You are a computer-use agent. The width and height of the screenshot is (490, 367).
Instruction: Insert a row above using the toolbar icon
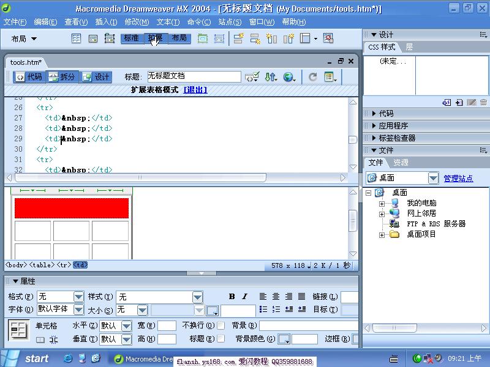pyautogui.click(x=239, y=39)
